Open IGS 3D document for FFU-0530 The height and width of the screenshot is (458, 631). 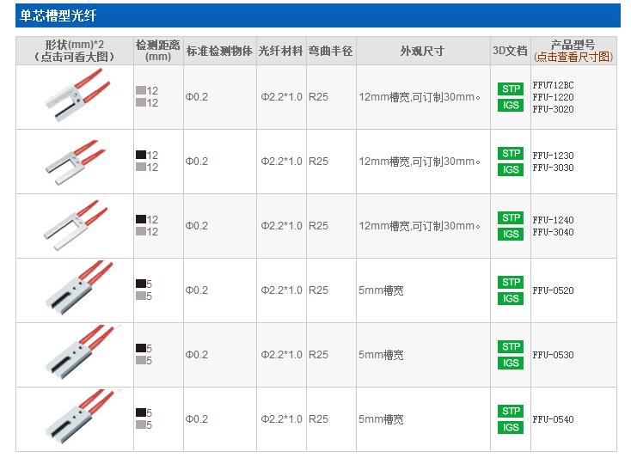[511, 363]
